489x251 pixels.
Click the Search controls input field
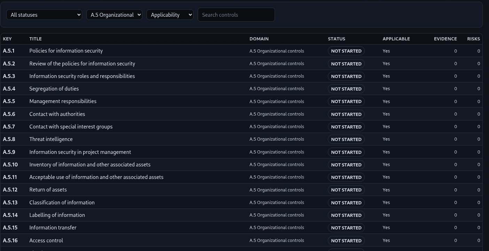pyautogui.click(x=236, y=15)
